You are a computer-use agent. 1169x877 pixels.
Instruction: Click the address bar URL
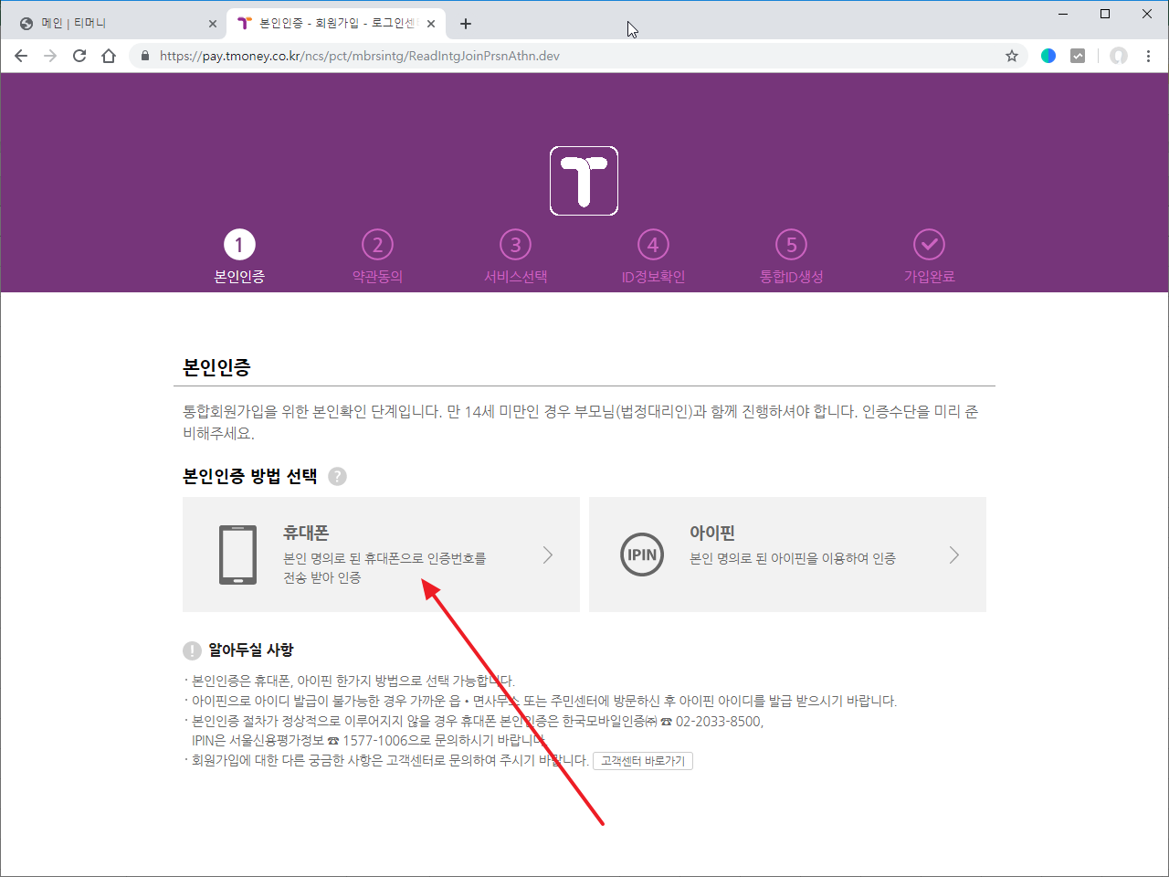tap(360, 56)
